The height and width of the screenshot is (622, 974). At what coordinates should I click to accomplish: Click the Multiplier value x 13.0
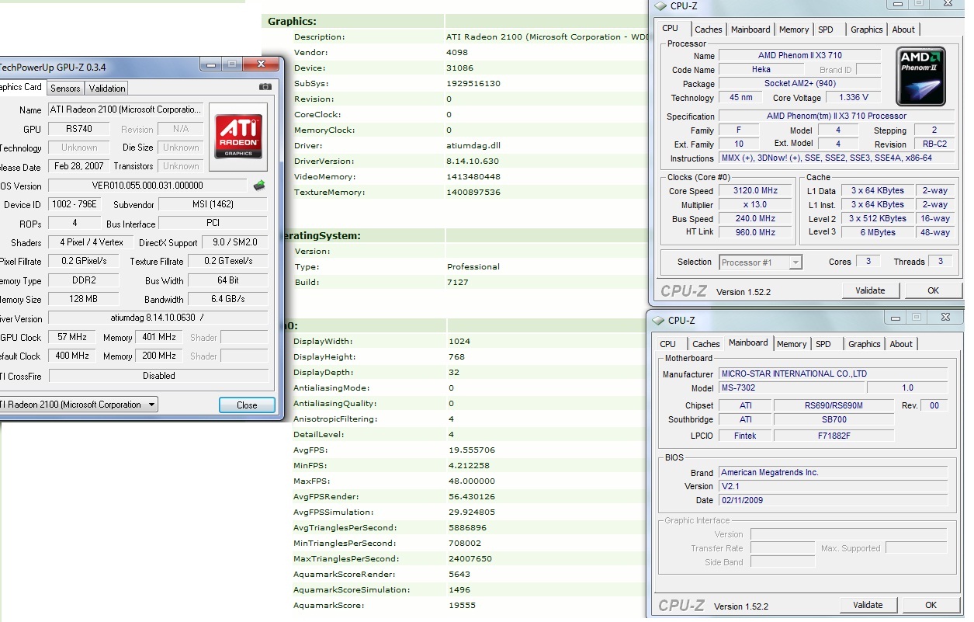pos(755,205)
